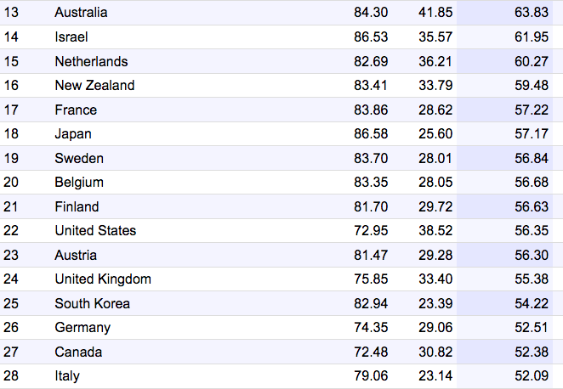563x389 pixels.
Task: Click rank number 22 cell
Action: coord(11,230)
